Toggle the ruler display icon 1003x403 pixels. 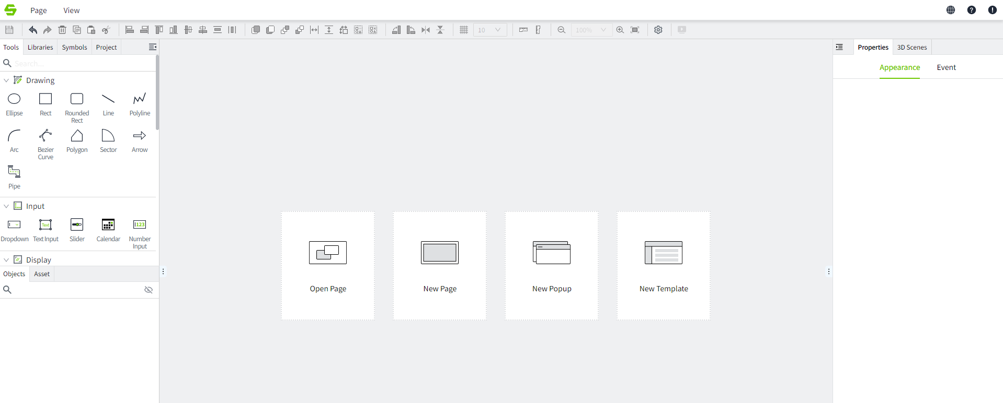[x=523, y=30]
